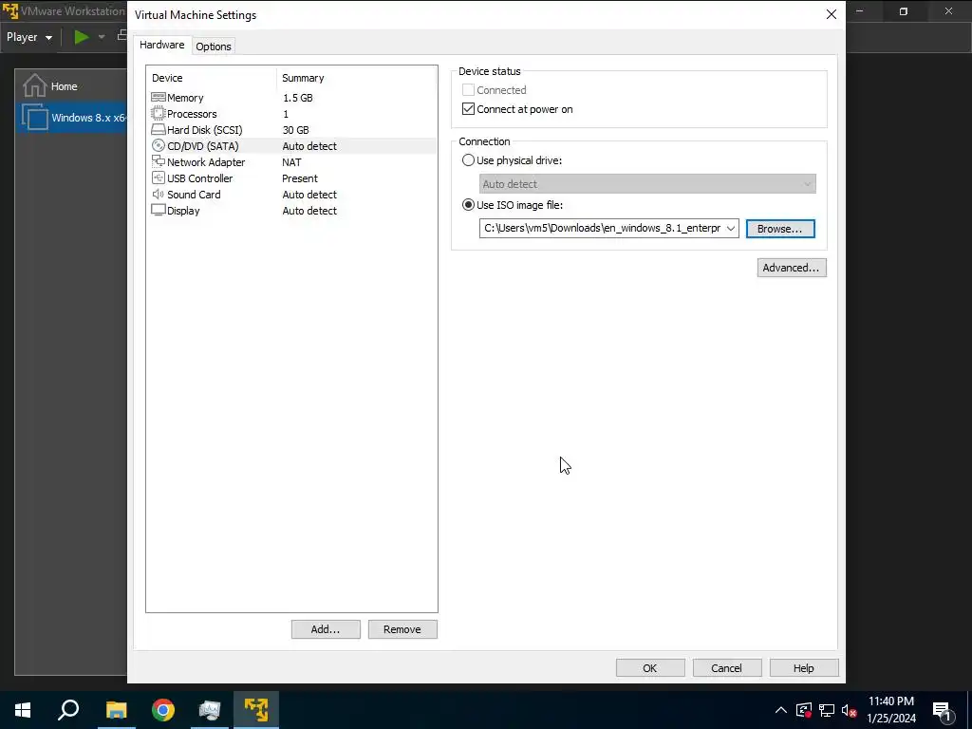Select the Sound Card speaker icon
This screenshot has width=972, height=729.
(159, 194)
